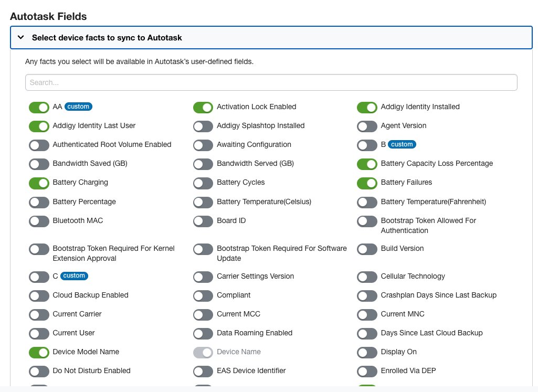Disable Battery Capacity Loss Percentage toggle
538x392 pixels.
pos(367,164)
